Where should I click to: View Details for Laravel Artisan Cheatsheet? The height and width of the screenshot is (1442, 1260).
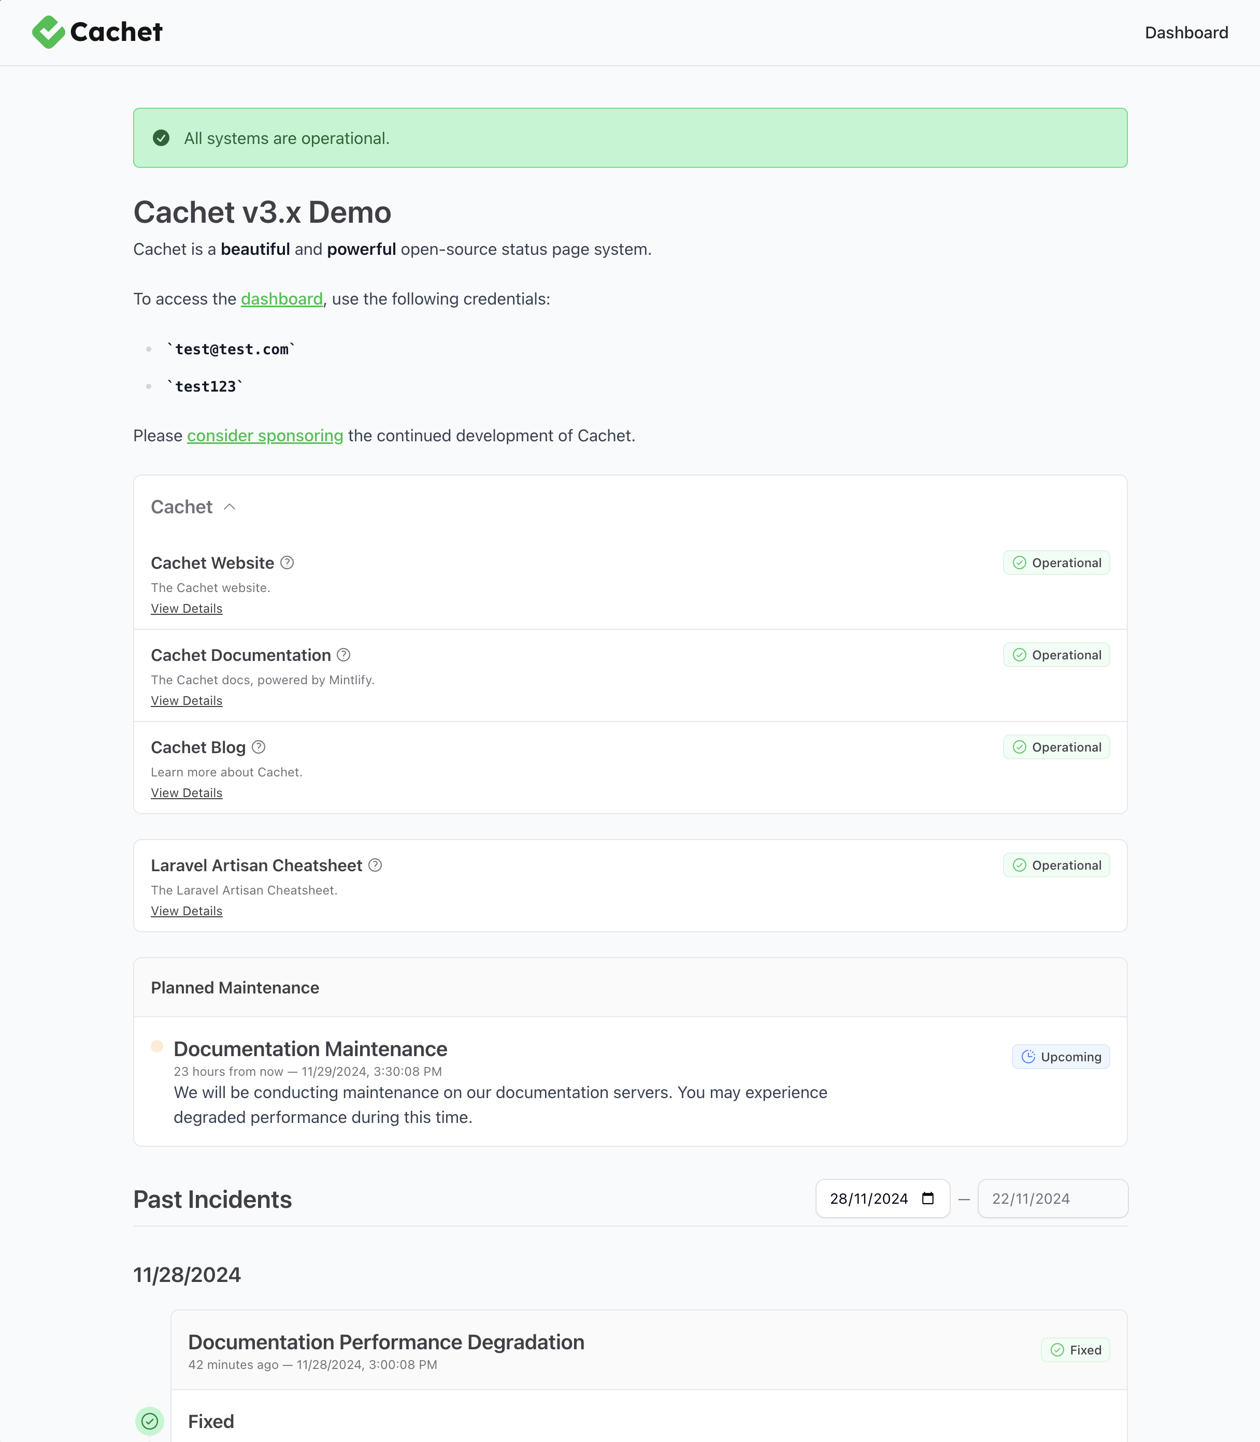tap(187, 911)
